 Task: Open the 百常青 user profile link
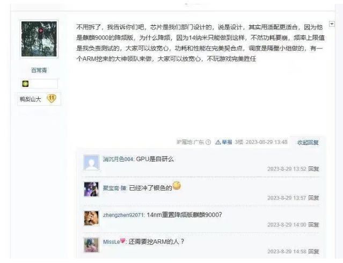[x=39, y=70]
